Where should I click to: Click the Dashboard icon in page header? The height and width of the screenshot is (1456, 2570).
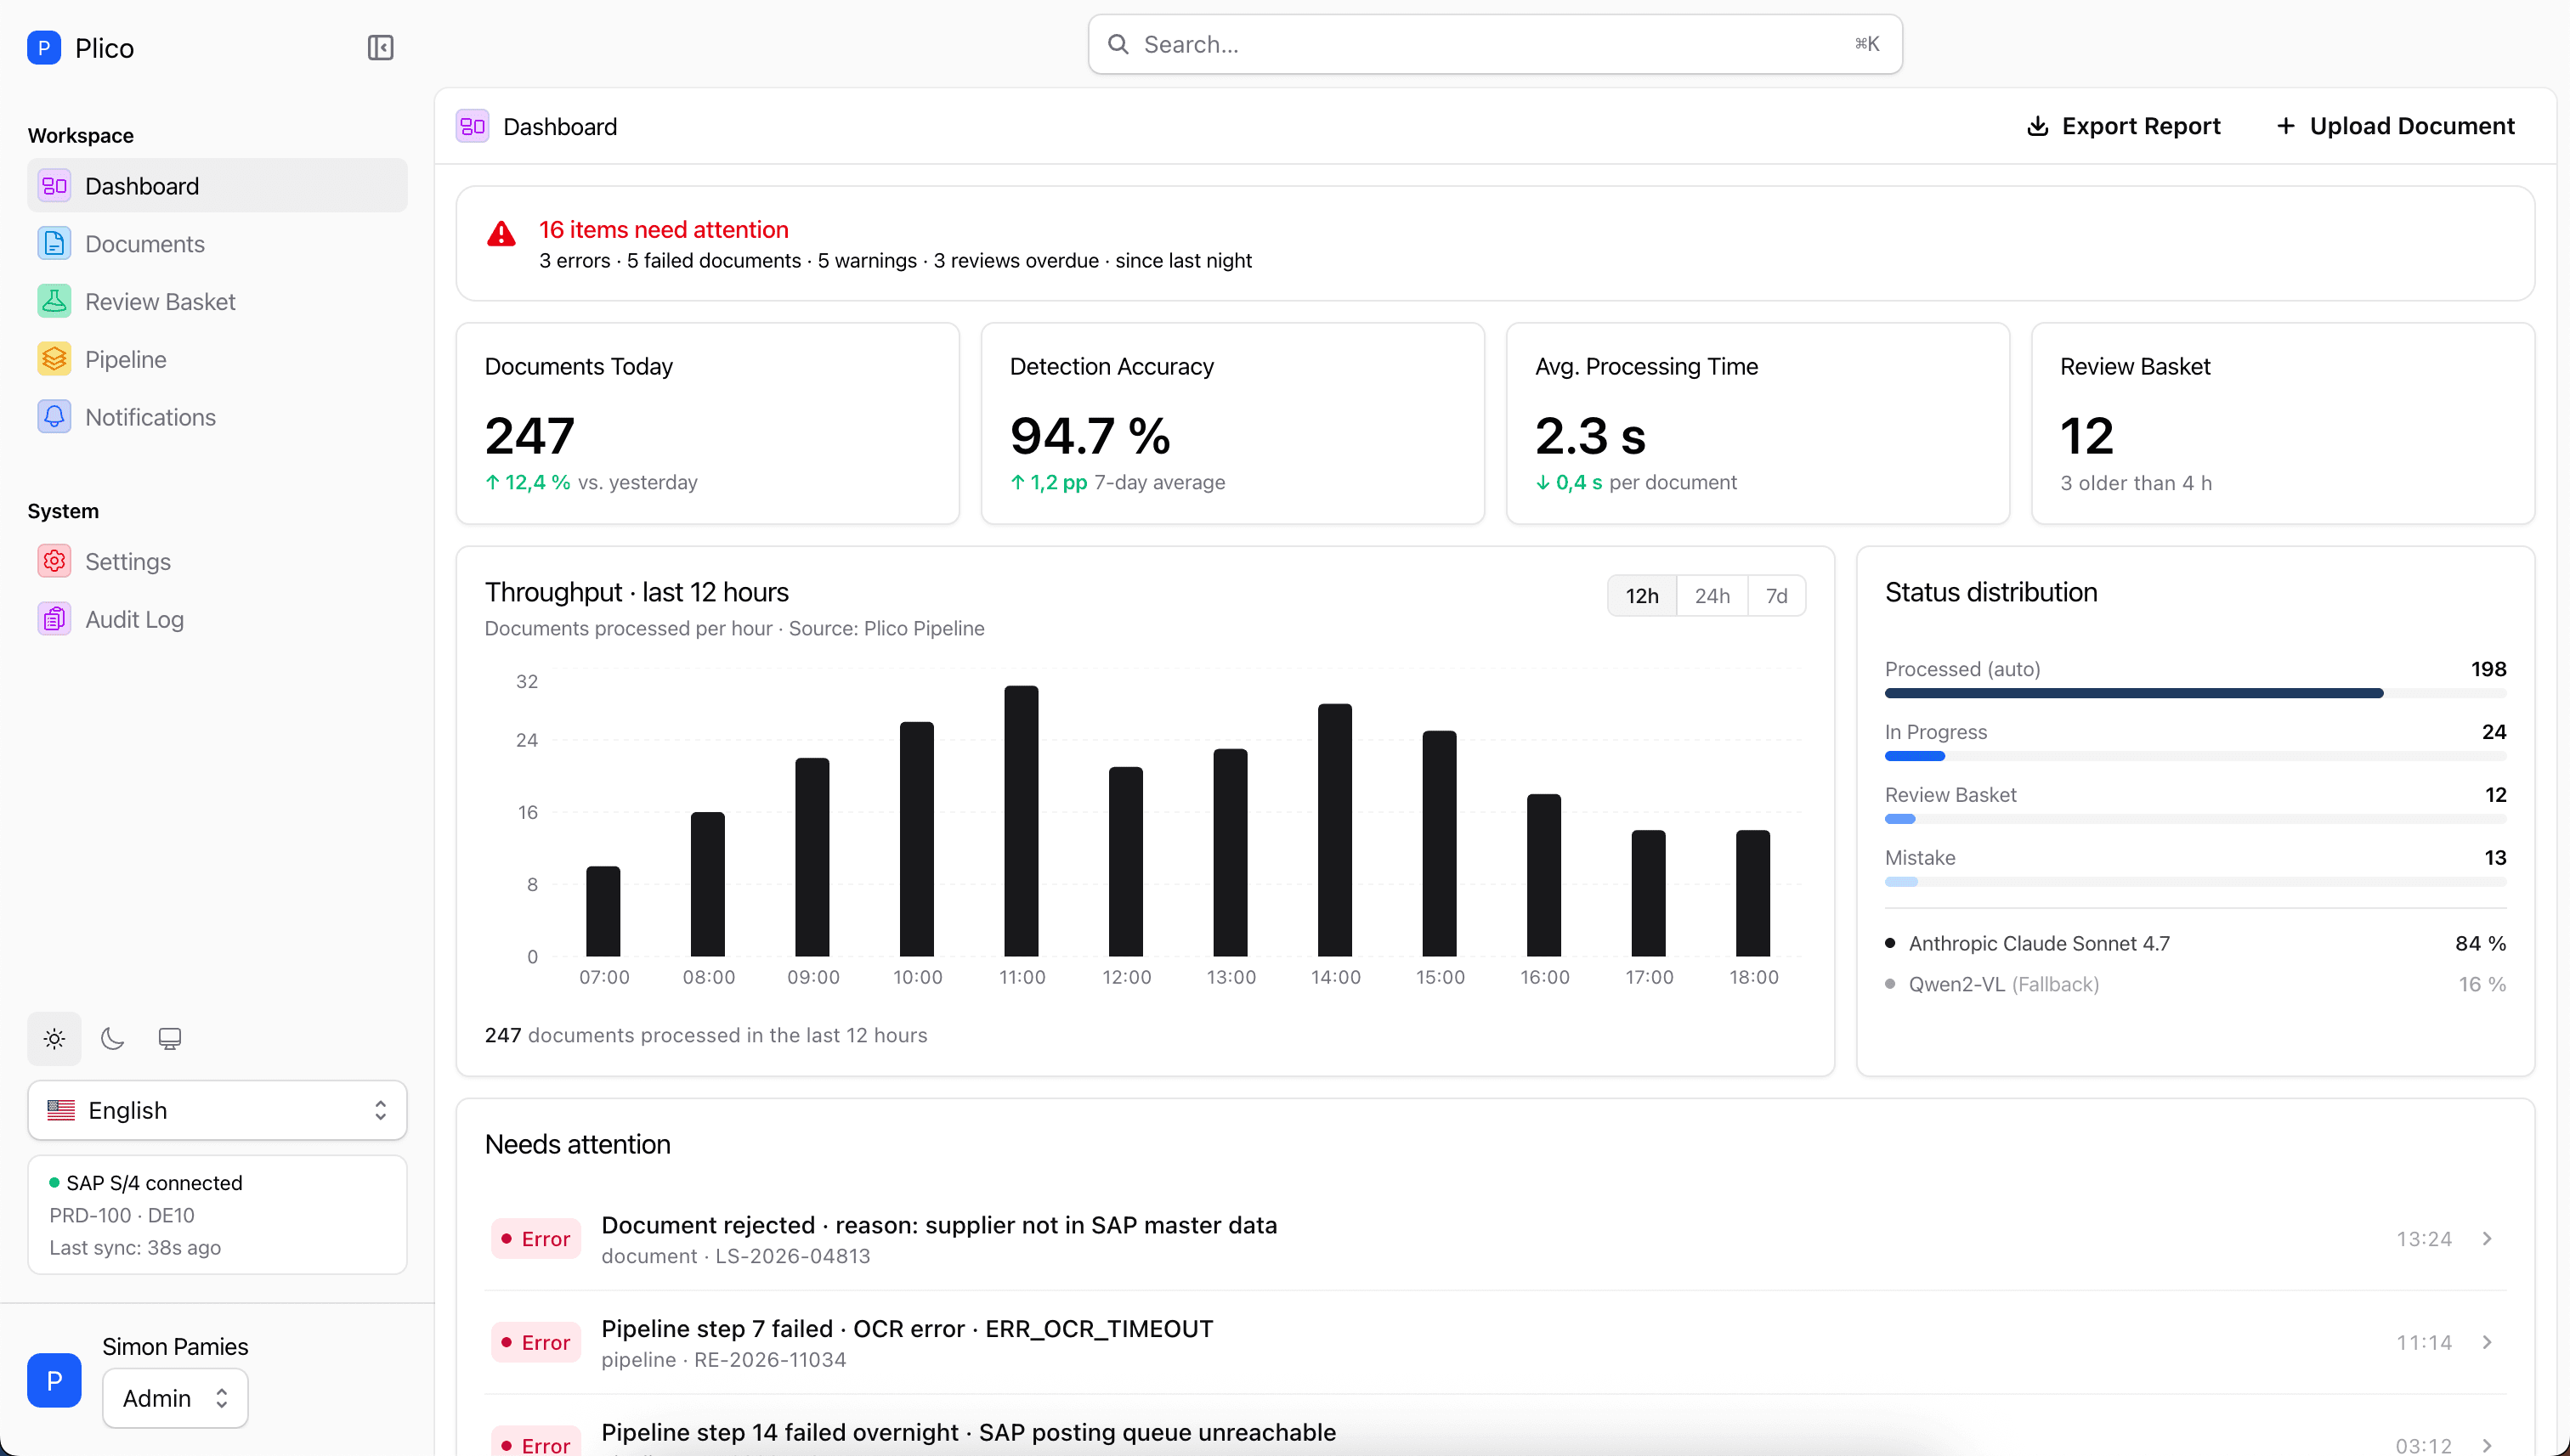tap(473, 127)
